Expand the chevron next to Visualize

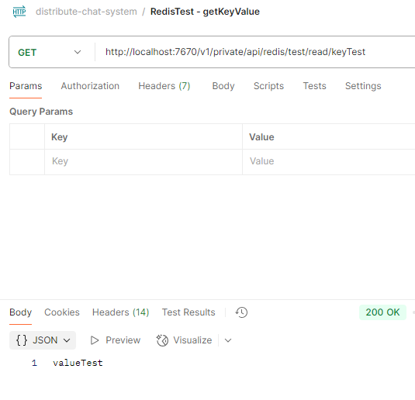click(228, 340)
